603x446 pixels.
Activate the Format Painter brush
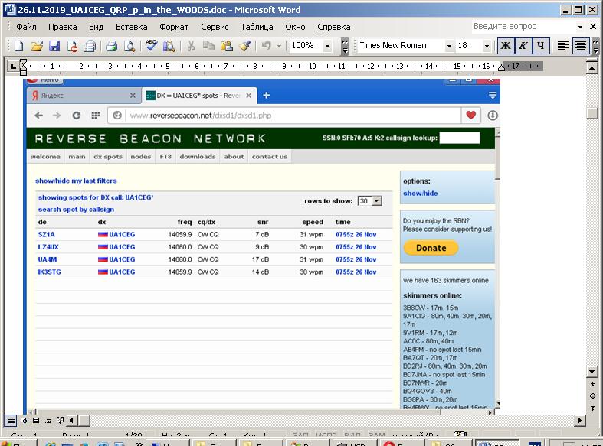coord(244,46)
